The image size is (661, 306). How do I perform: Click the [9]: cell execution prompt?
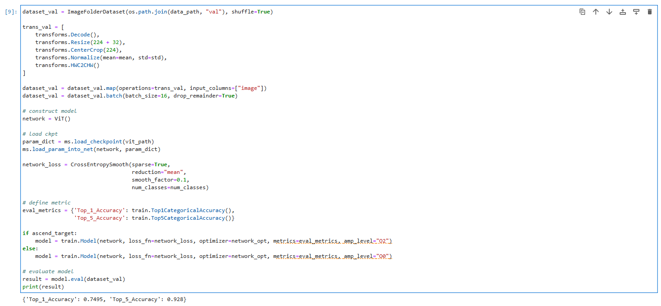point(11,12)
